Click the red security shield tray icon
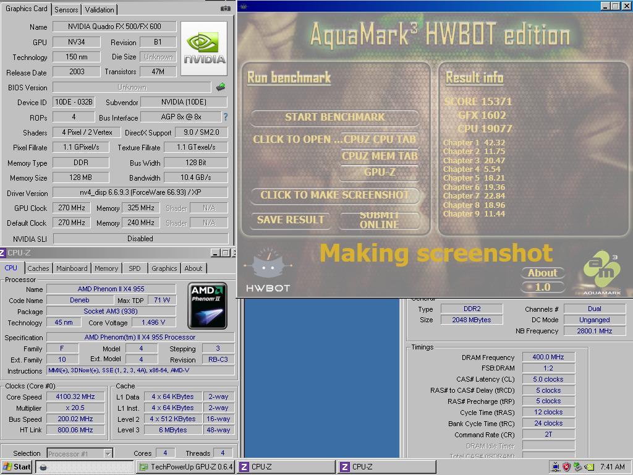 566,467
